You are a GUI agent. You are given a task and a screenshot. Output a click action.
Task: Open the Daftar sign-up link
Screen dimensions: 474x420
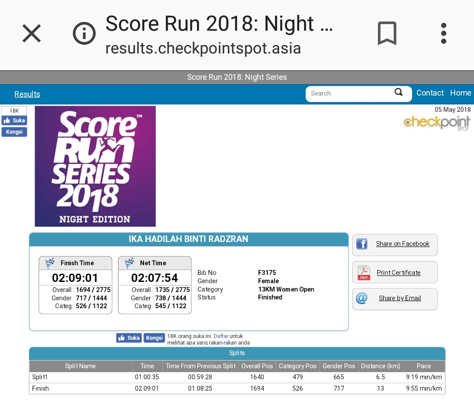(221, 336)
